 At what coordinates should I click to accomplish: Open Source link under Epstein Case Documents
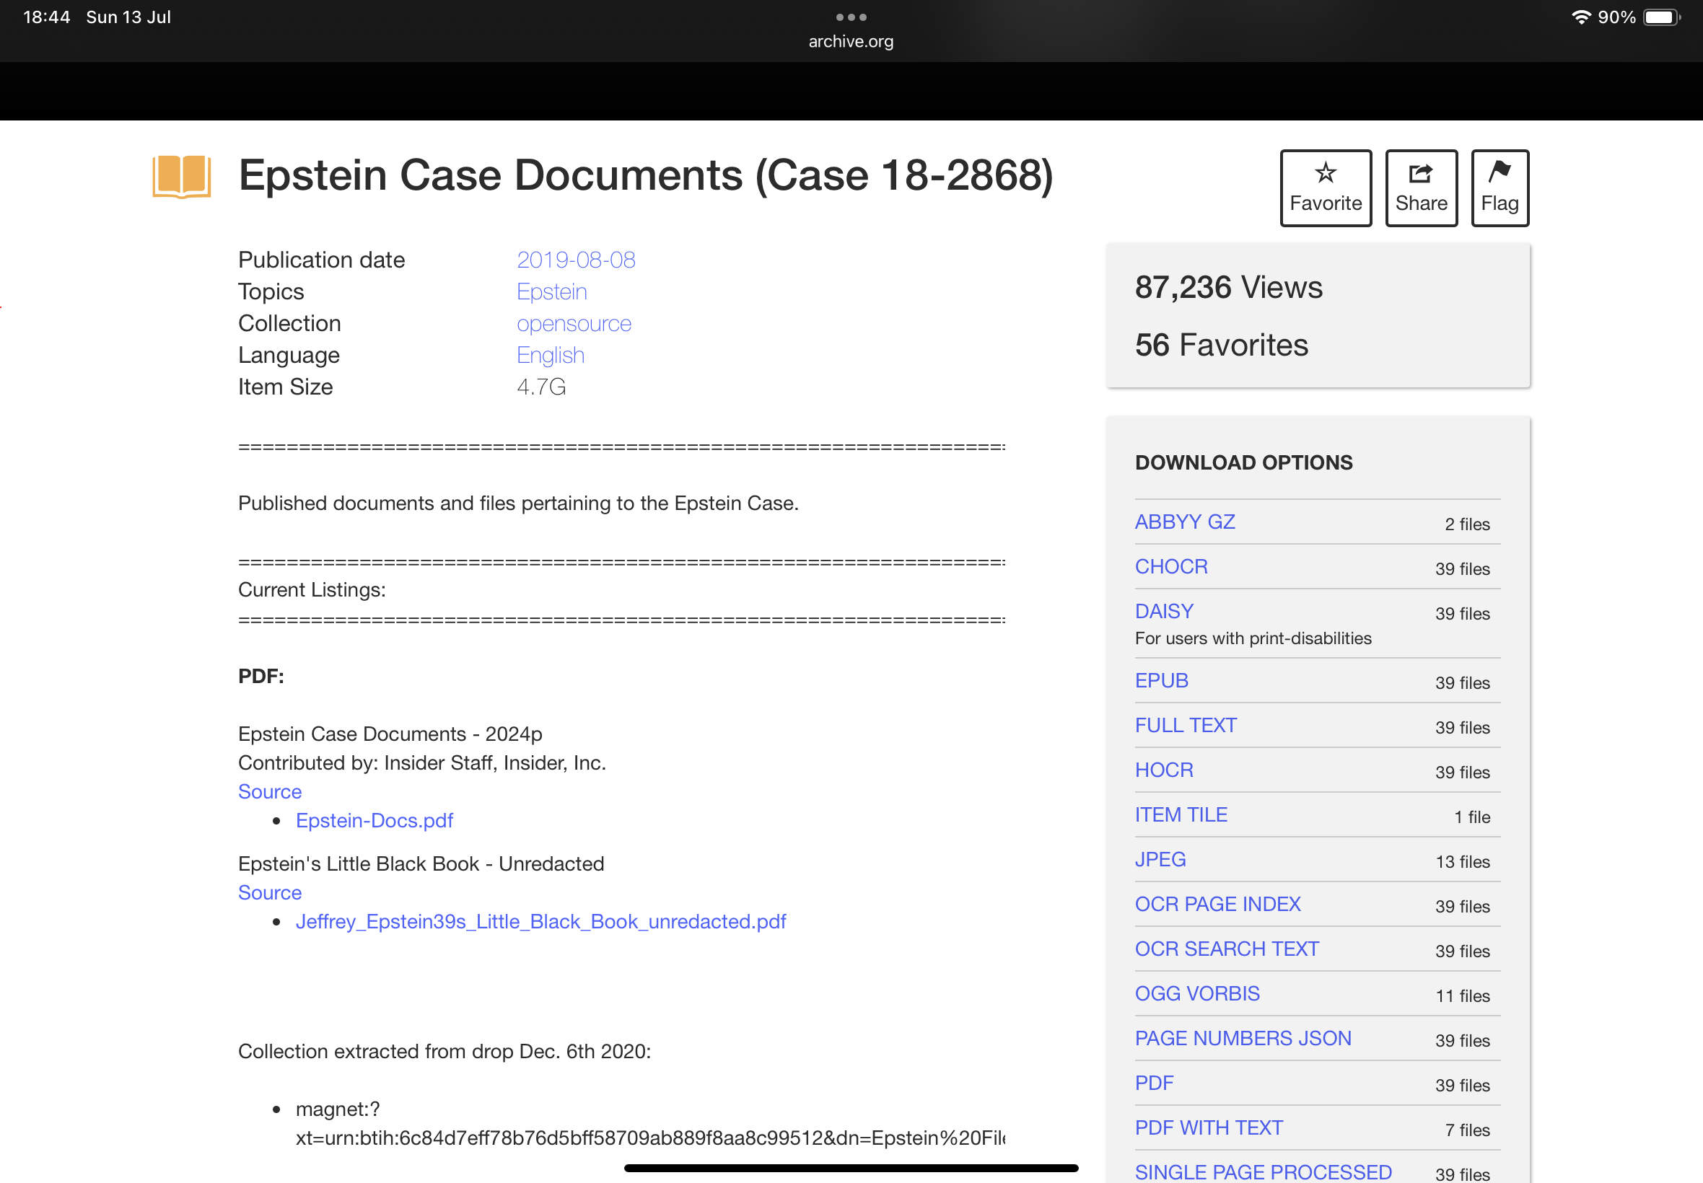click(x=270, y=791)
